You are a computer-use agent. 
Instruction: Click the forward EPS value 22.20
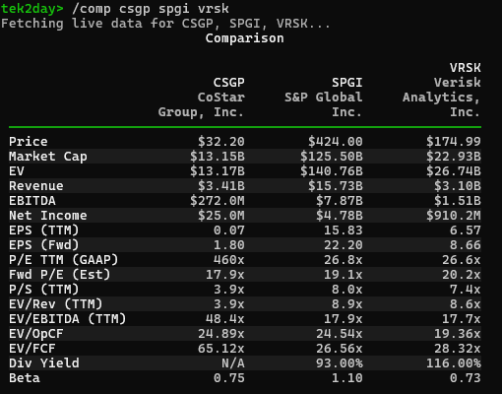pyautogui.click(x=343, y=245)
